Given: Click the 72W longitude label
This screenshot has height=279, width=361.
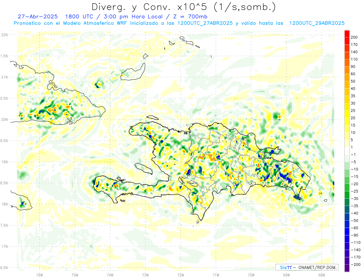Looking at the screenshot, I should click(180, 275).
